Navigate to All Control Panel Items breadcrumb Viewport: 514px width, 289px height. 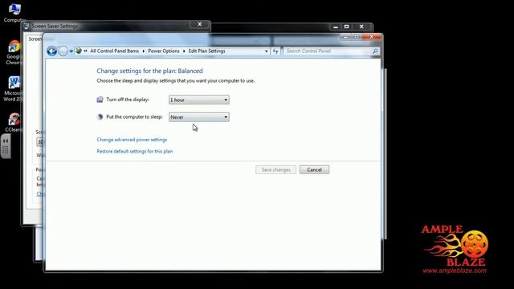(114, 51)
